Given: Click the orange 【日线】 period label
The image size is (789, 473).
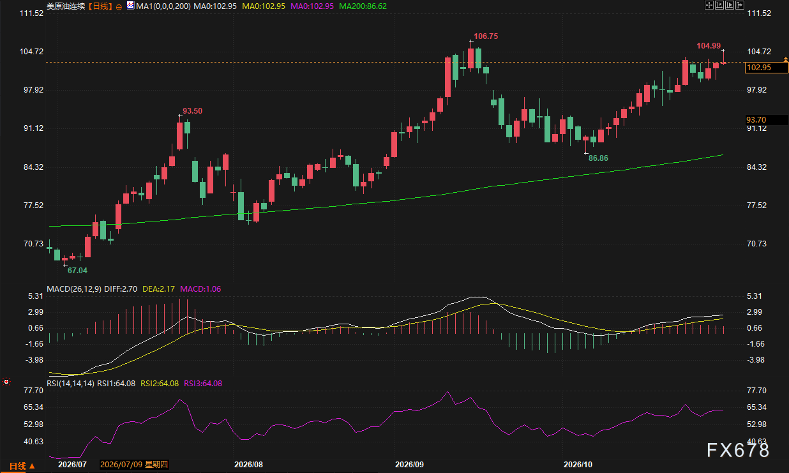Looking at the screenshot, I should pyautogui.click(x=99, y=6).
